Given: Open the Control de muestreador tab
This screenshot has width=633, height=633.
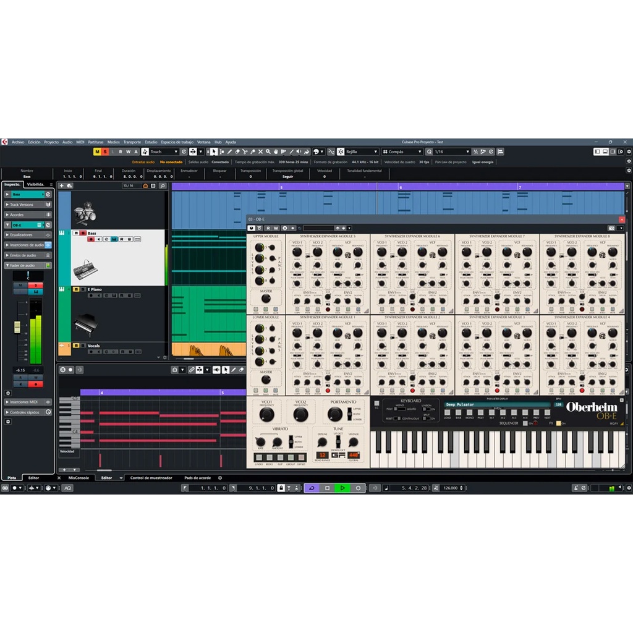Looking at the screenshot, I should (x=151, y=478).
